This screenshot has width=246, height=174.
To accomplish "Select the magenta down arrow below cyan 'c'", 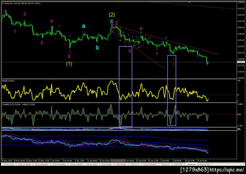I will point(112,25).
